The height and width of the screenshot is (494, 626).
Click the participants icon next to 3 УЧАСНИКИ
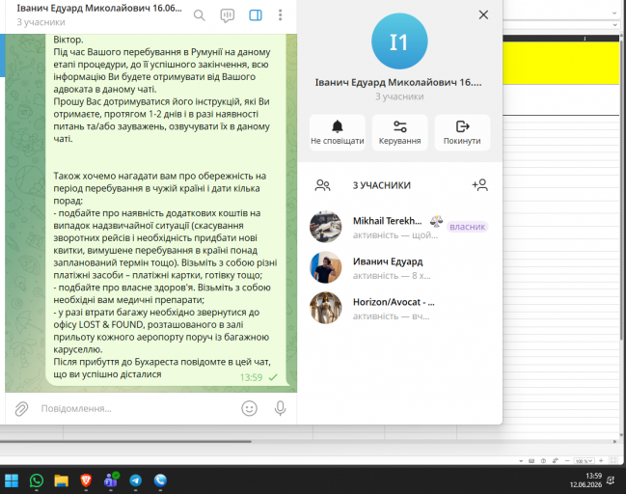pyautogui.click(x=322, y=185)
